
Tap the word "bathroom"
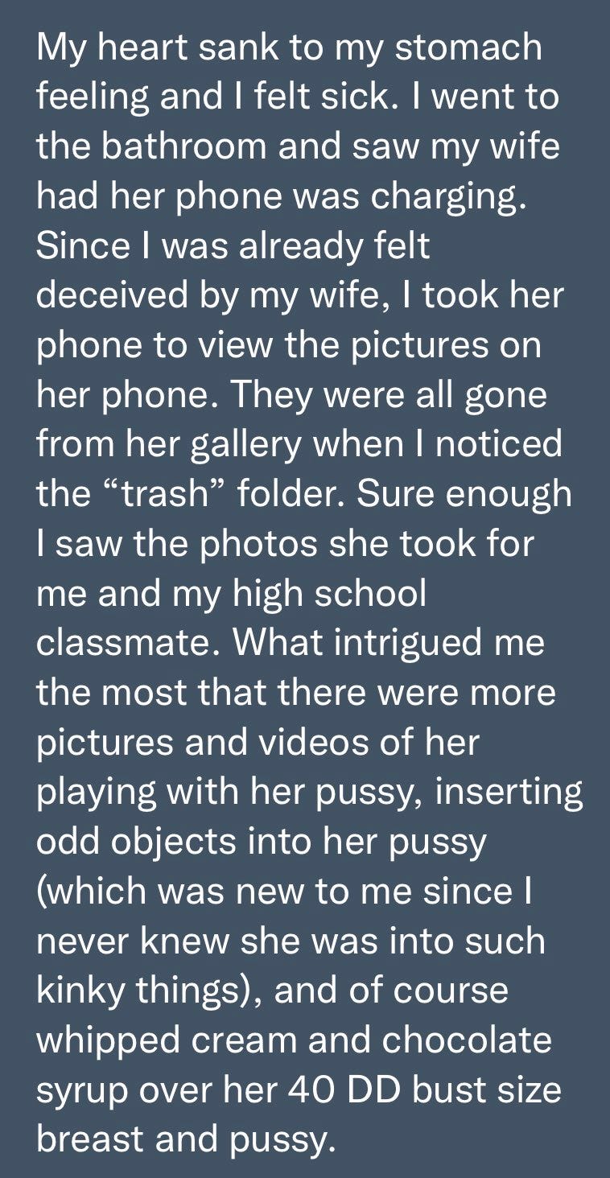coord(175,148)
